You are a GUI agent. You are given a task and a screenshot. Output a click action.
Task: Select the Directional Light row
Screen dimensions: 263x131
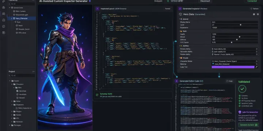[x=22, y=15]
